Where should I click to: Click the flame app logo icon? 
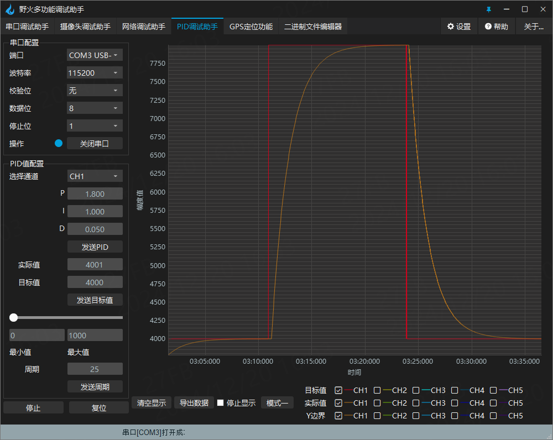[x=10, y=9]
